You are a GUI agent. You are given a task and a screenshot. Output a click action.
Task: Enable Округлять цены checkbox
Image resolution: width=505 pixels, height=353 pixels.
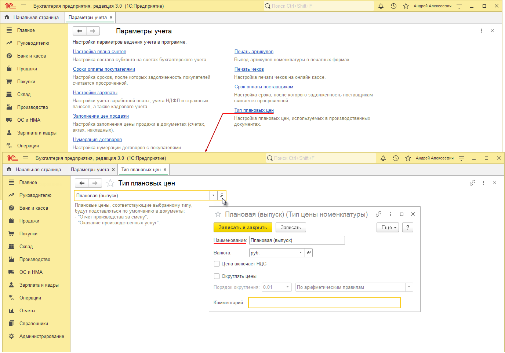coord(217,276)
